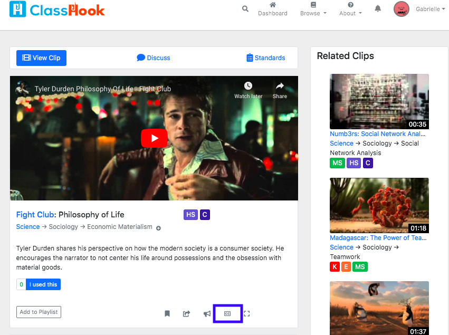
Task: Enter fullscreen with expand icon
Action: click(247, 314)
